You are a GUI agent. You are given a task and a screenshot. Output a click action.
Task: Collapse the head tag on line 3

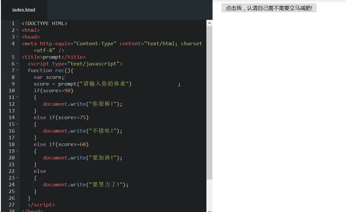pyautogui.click(x=18, y=37)
